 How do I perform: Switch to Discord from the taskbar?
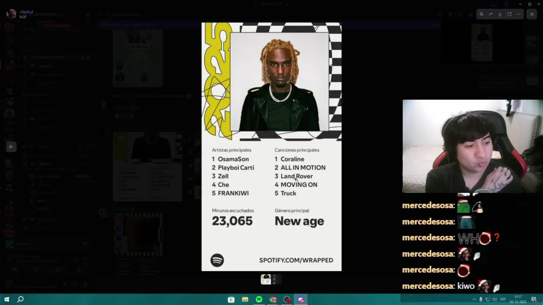coord(301,299)
